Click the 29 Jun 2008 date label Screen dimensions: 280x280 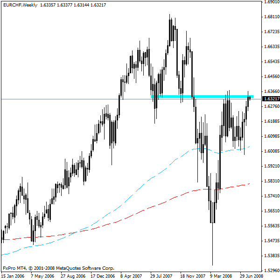pyautogui.click(x=252, y=276)
